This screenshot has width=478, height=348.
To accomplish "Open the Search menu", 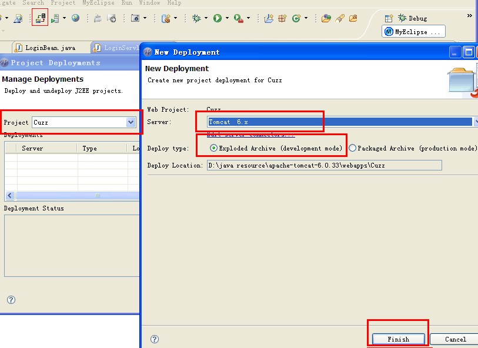I will pyautogui.click(x=34, y=3).
